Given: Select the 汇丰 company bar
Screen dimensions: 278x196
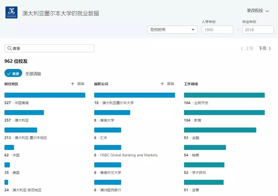Looking at the screenshot, I should (x=108, y=130).
